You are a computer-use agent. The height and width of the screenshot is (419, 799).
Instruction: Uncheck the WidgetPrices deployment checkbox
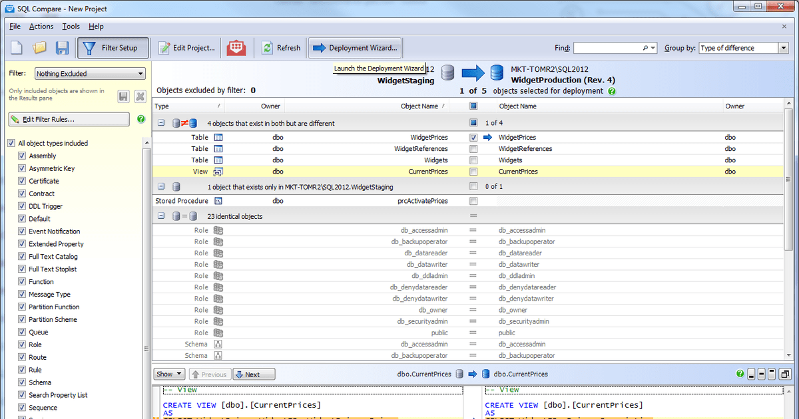[473, 138]
